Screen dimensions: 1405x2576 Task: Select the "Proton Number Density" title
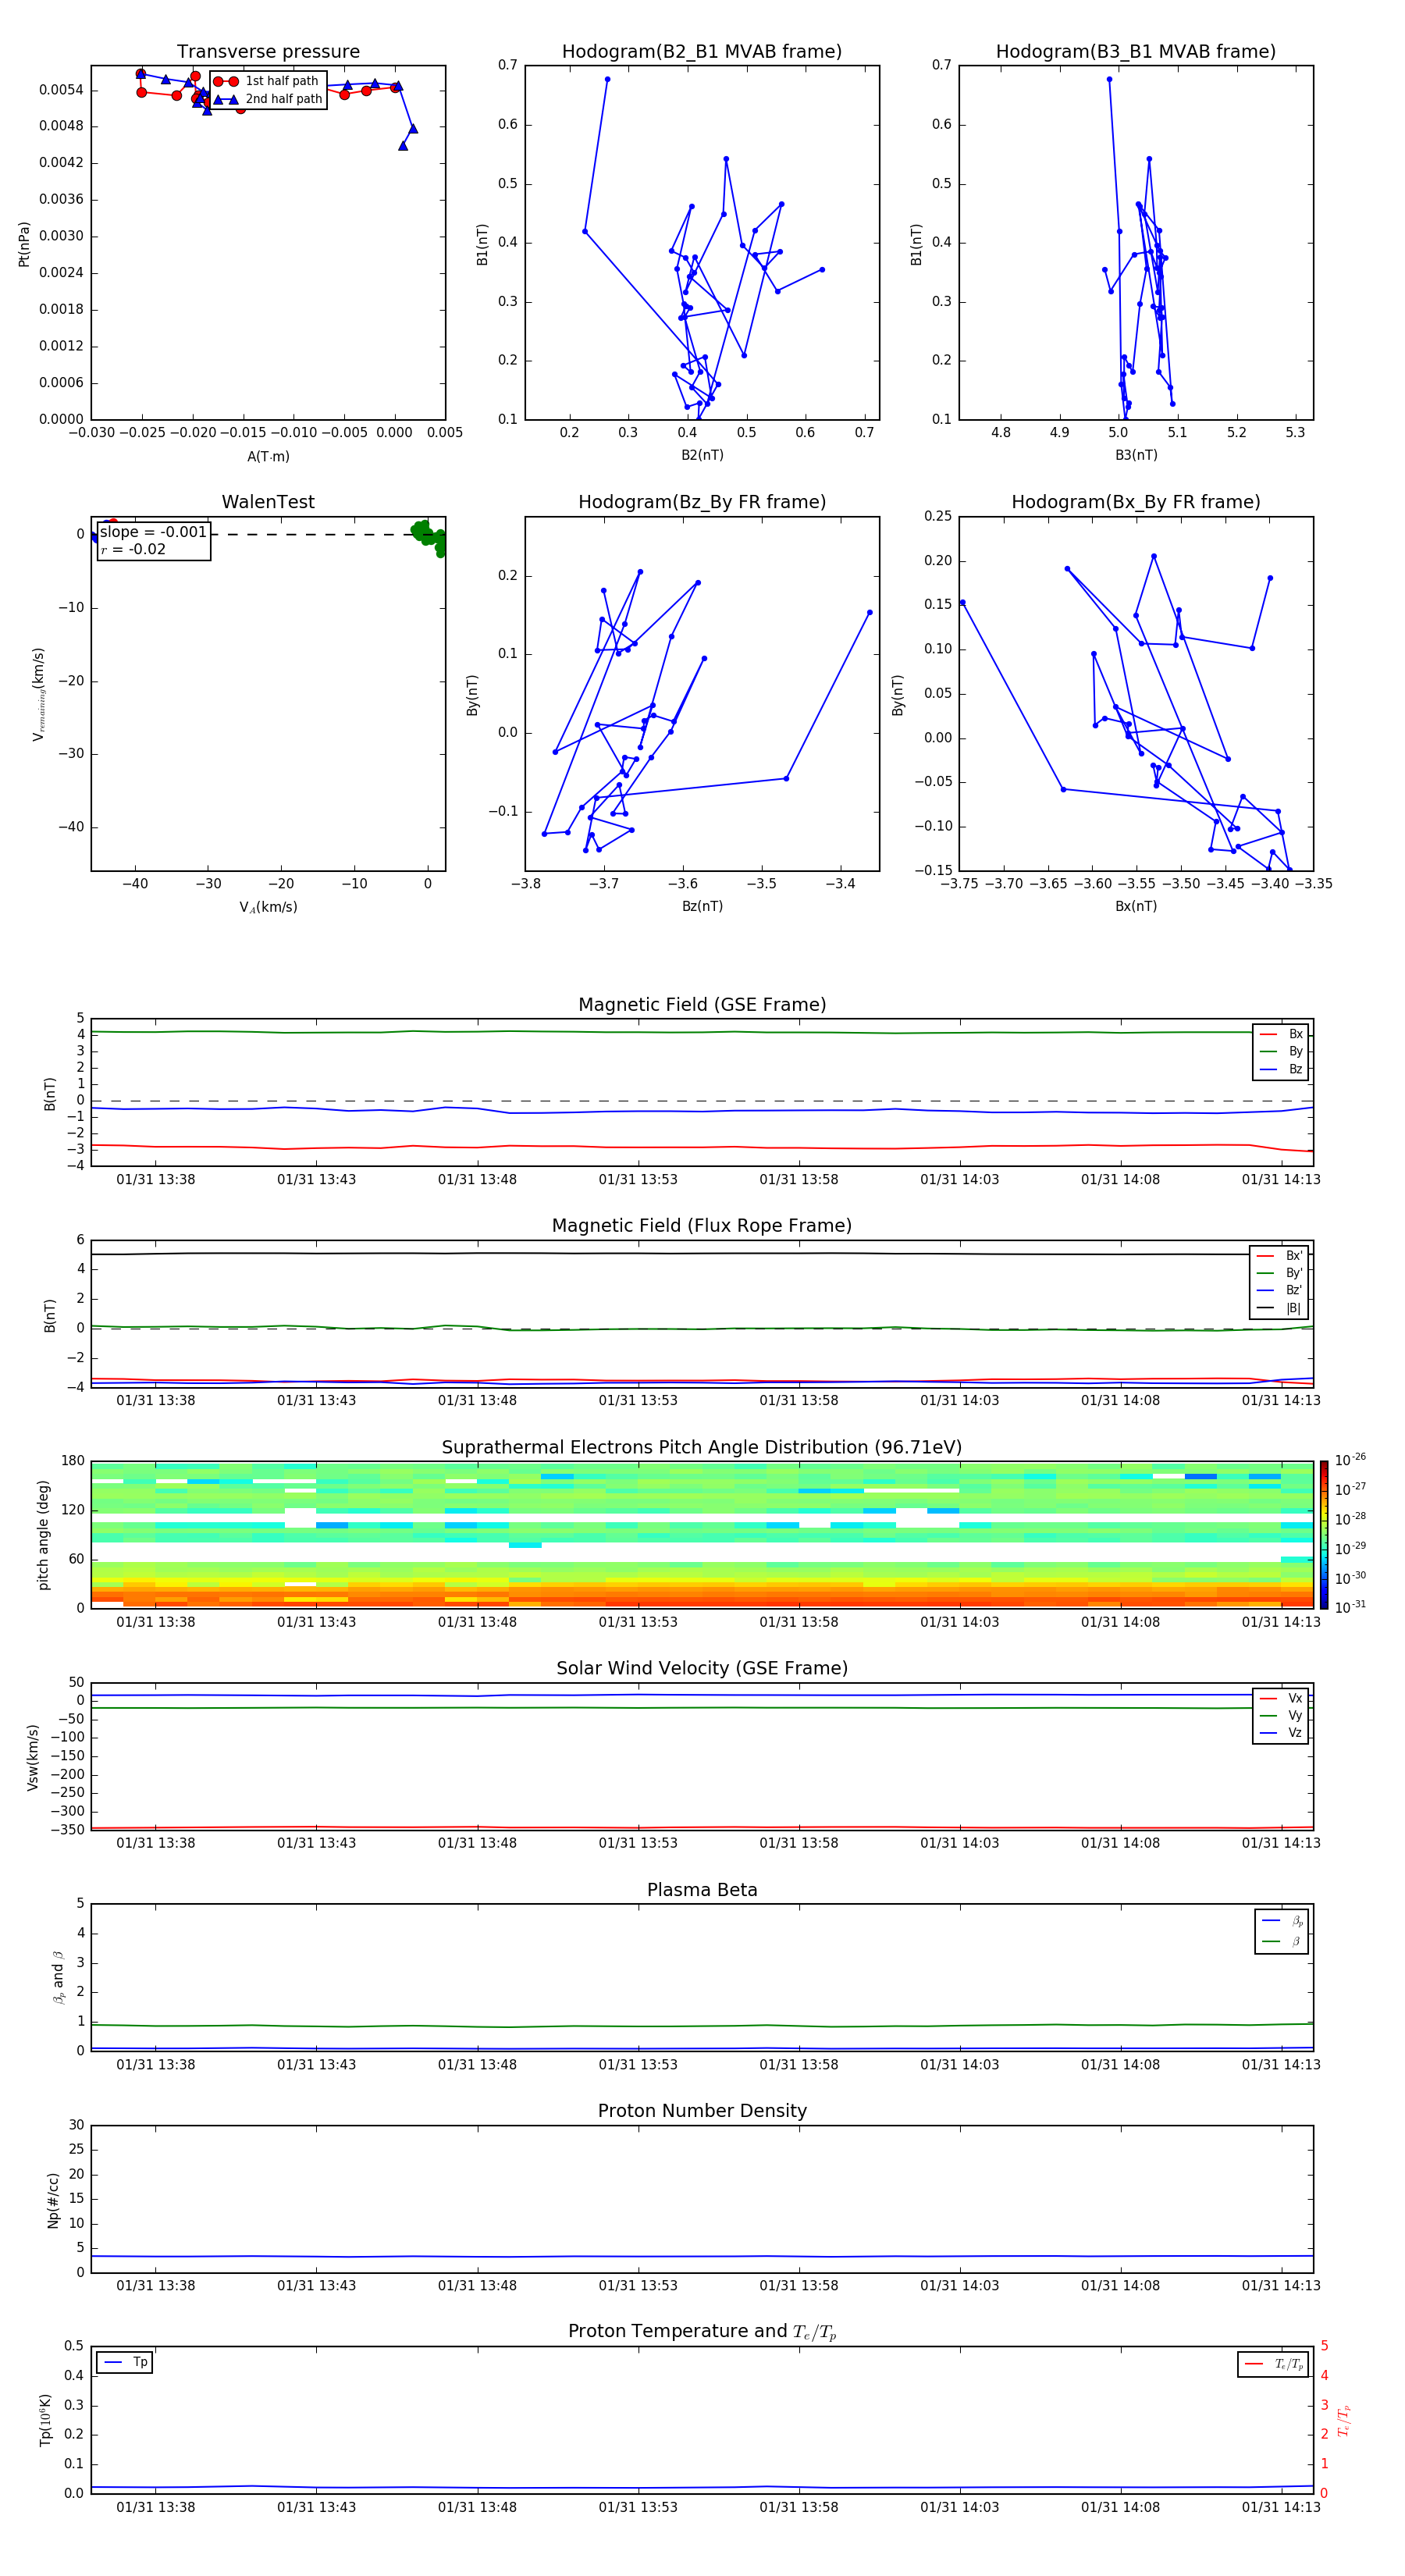point(702,2111)
